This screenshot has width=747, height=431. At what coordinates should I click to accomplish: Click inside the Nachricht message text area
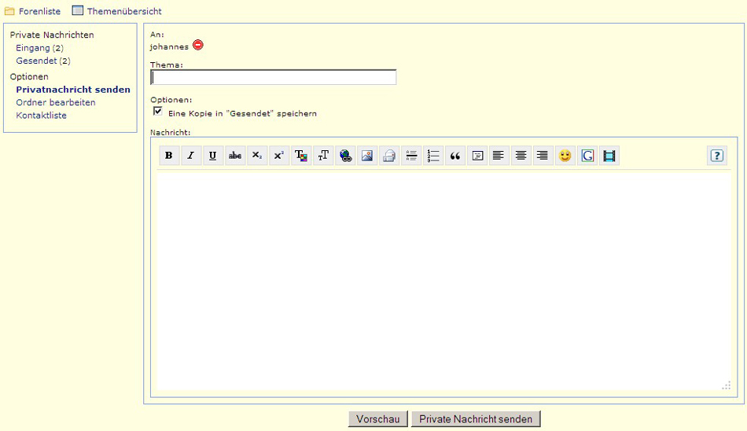[443, 282]
